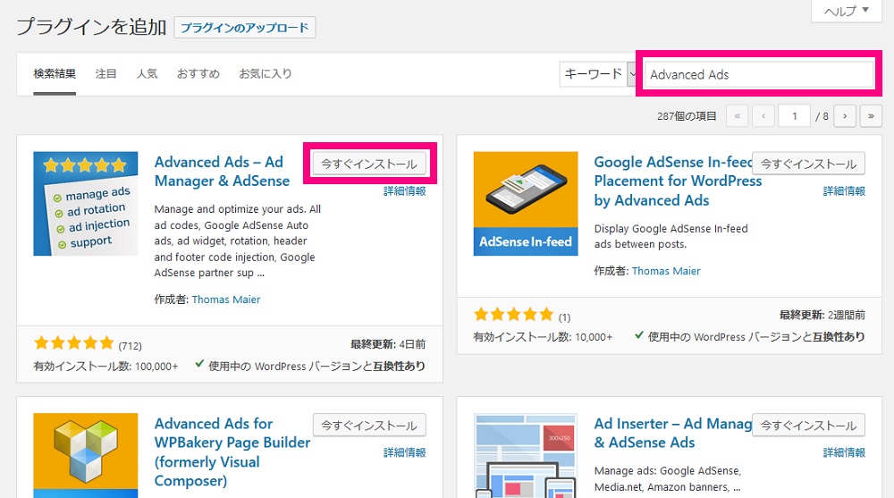Viewport: 894px width, 498px height.
Task: Switch to おすすめ tab
Action: pos(198,73)
